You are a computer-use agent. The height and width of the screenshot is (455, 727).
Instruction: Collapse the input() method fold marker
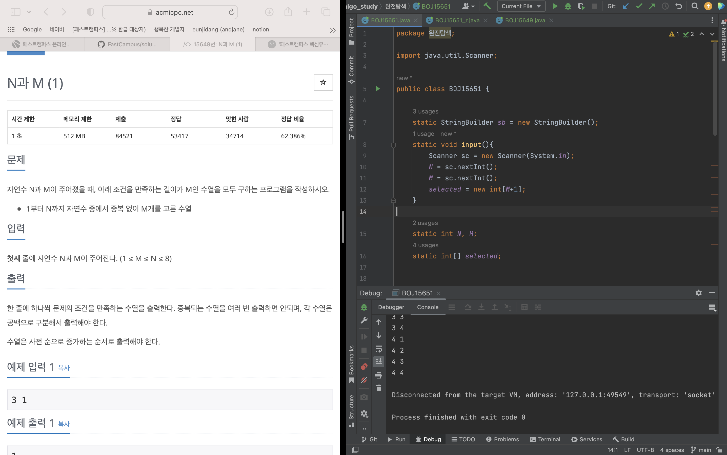point(393,145)
